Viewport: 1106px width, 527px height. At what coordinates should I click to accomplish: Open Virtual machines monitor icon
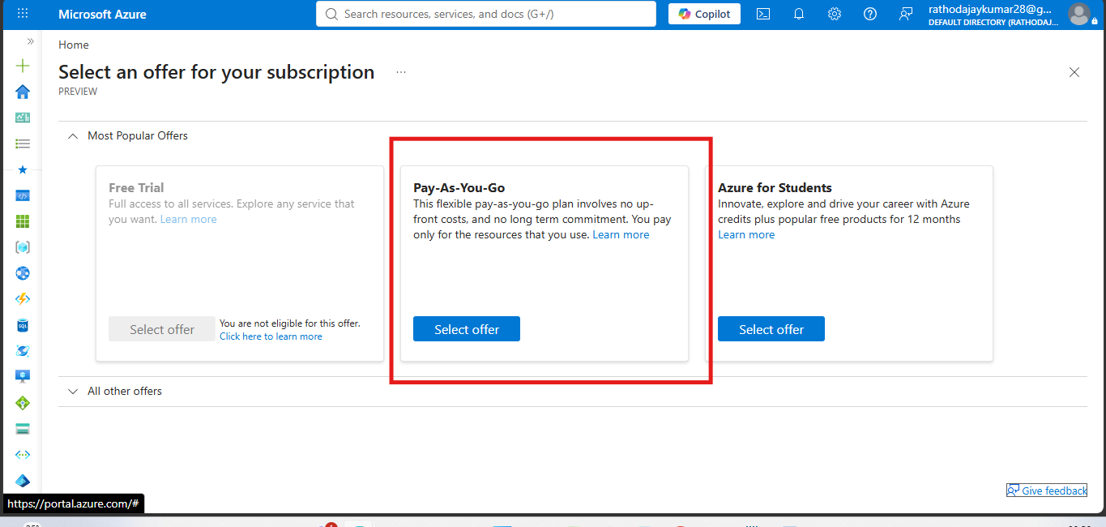[x=23, y=377]
